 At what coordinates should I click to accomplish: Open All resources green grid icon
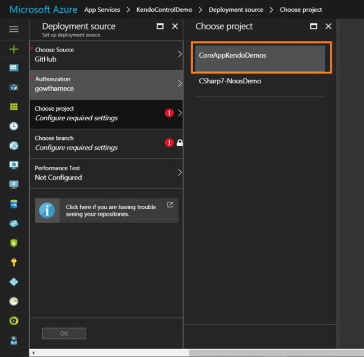tap(14, 107)
